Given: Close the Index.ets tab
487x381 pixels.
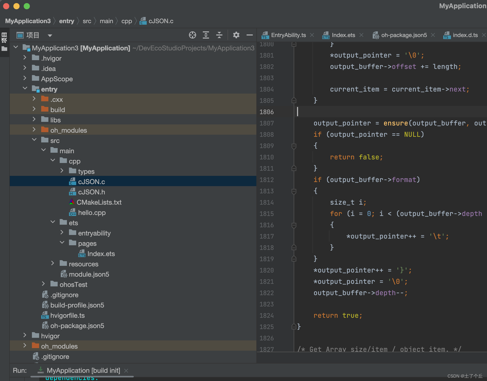Looking at the screenshot, I should [x=361, y=35].
